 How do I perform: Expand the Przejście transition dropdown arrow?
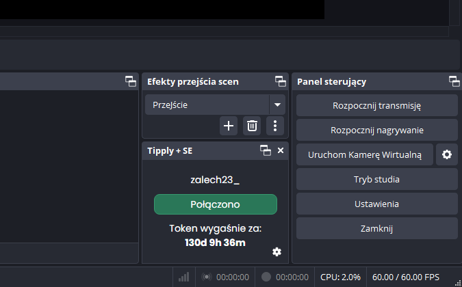(277, 105)
